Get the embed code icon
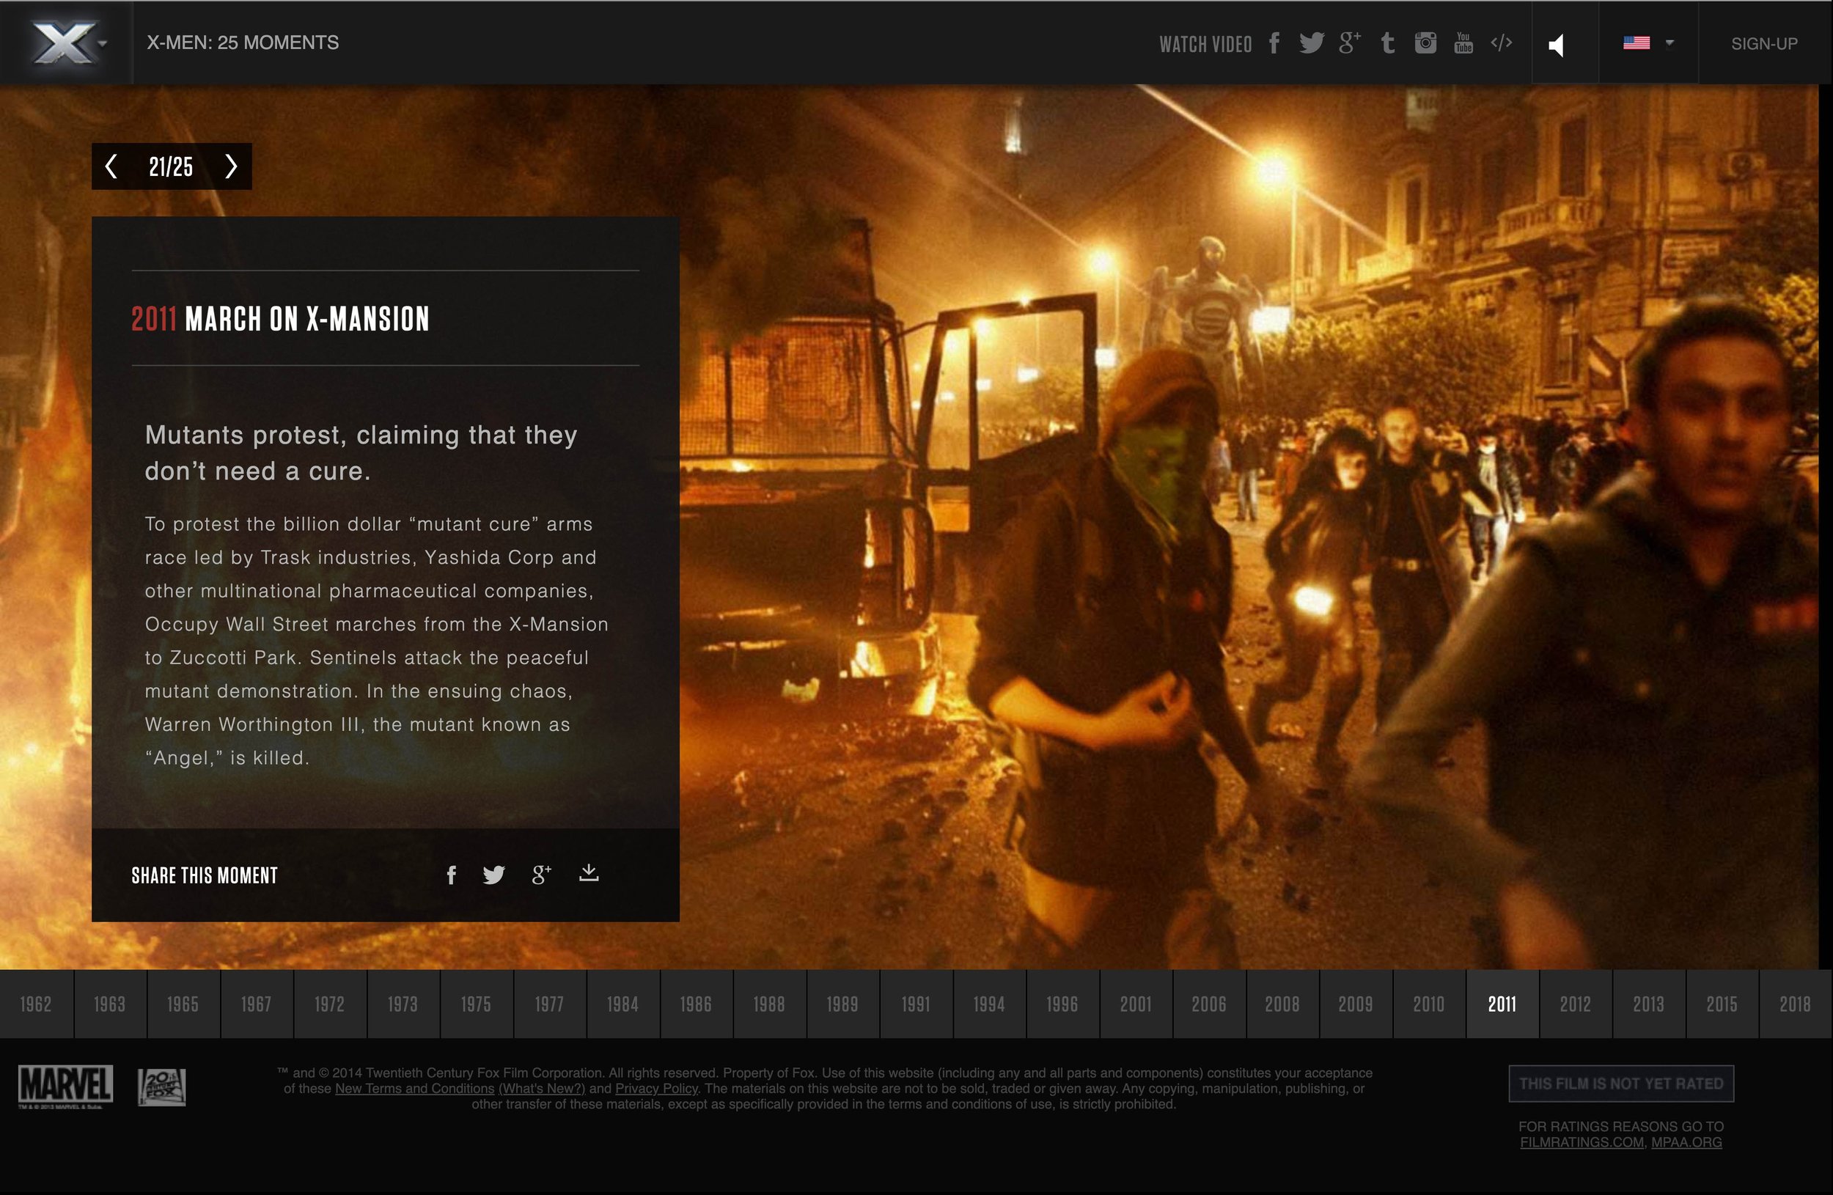 [1501, 43]
